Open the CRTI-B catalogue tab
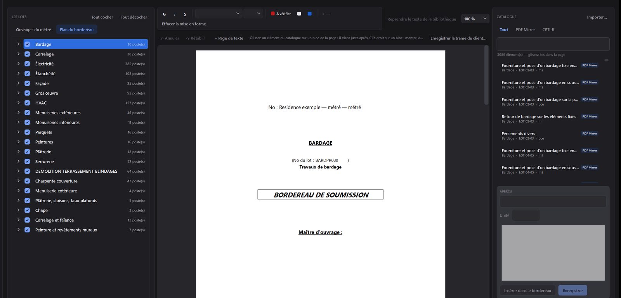The image size is (621, 298). (548, 29)
